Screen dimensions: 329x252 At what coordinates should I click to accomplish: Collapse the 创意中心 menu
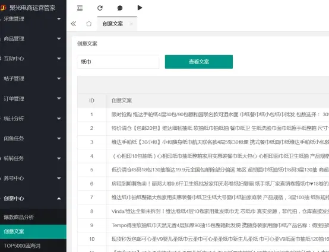click(x=33, y=199)
